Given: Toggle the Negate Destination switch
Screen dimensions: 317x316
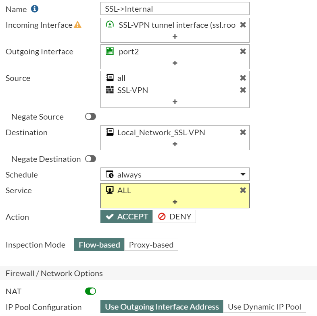Looking at the screenshot, I should coord(90,159).
